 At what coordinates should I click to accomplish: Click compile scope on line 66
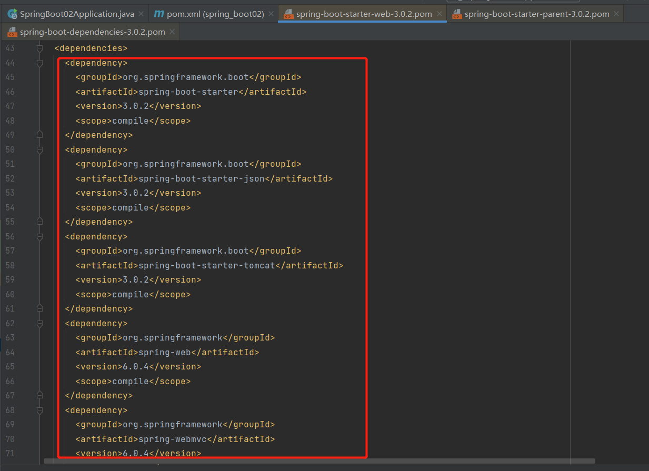tap(131, 382)
